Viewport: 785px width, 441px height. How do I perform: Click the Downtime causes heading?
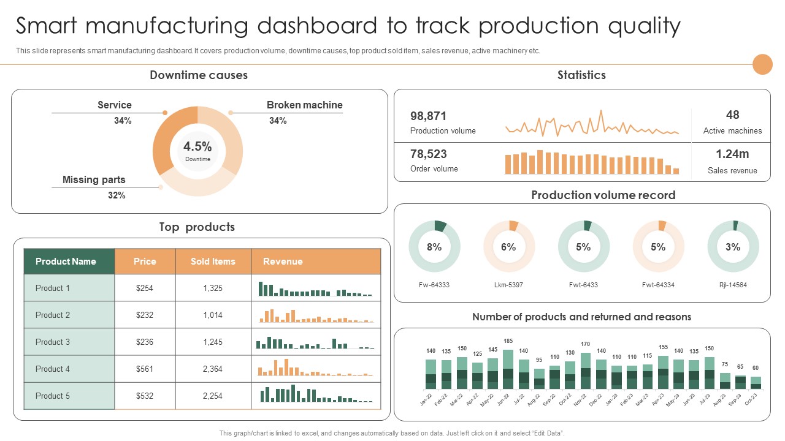click(x=199, y=75)
